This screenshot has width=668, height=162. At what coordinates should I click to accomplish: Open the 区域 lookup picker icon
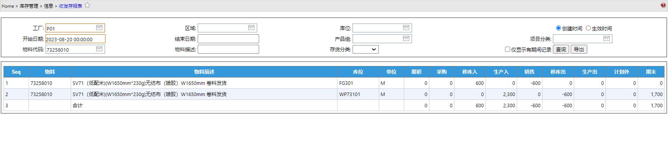pyautogui.click(x=251, y=28)
